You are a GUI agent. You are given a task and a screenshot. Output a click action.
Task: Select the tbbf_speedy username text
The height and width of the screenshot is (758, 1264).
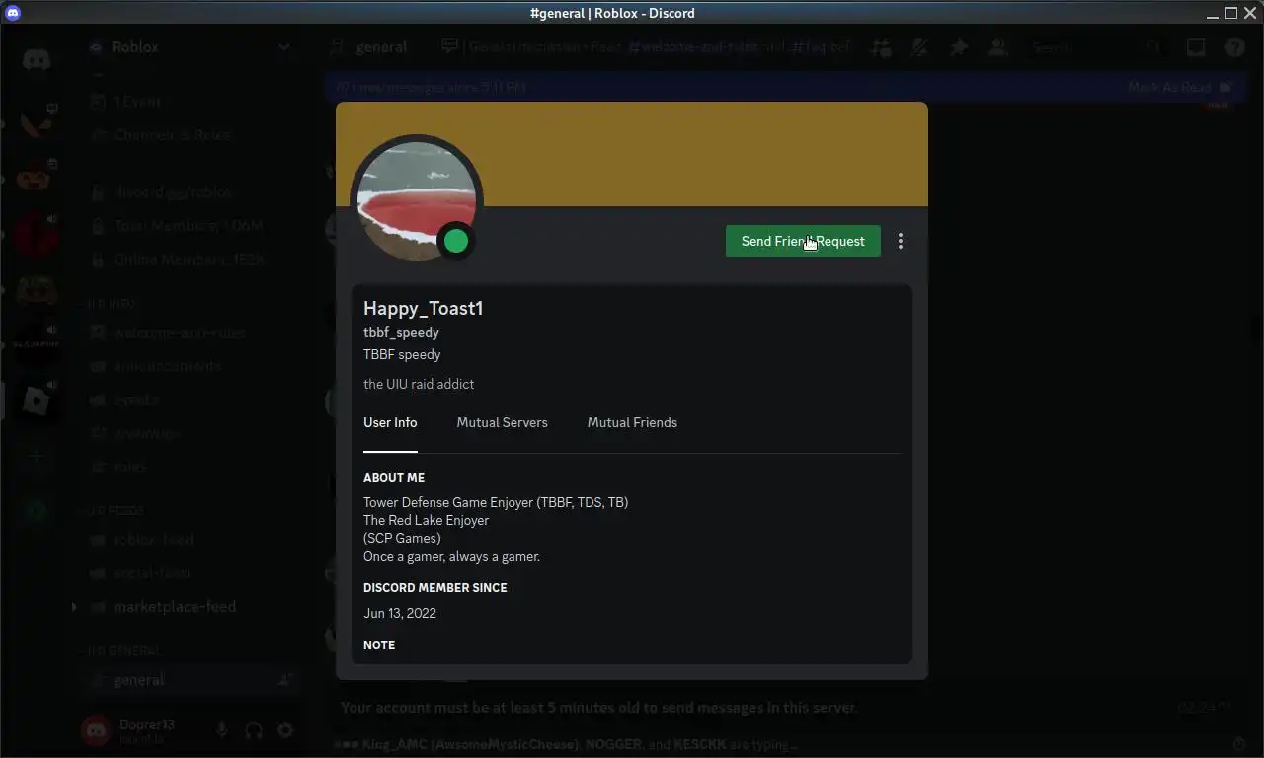coord(401,332)
